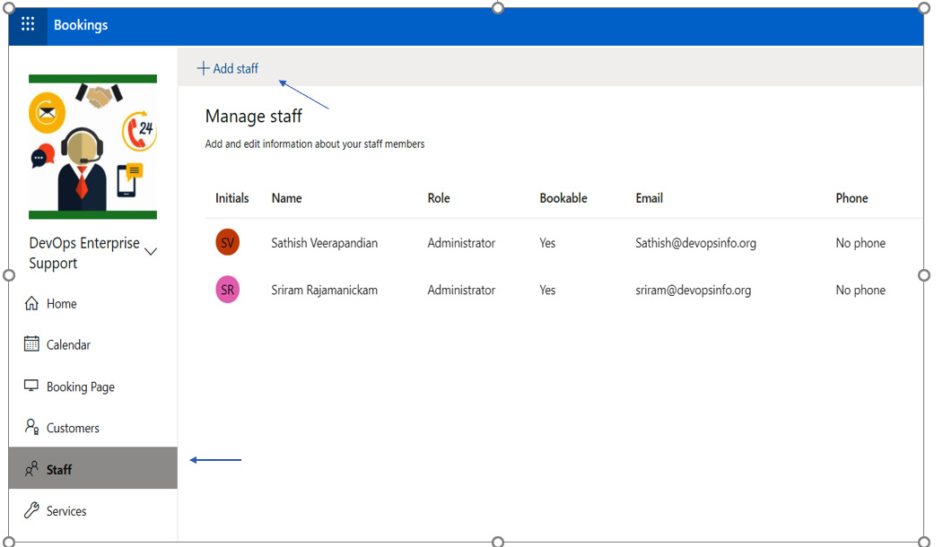Image resolution: width=943 pixels, height=547 pixels.
Task: Click the Staff people icon
Action: [x=31, y=469]
